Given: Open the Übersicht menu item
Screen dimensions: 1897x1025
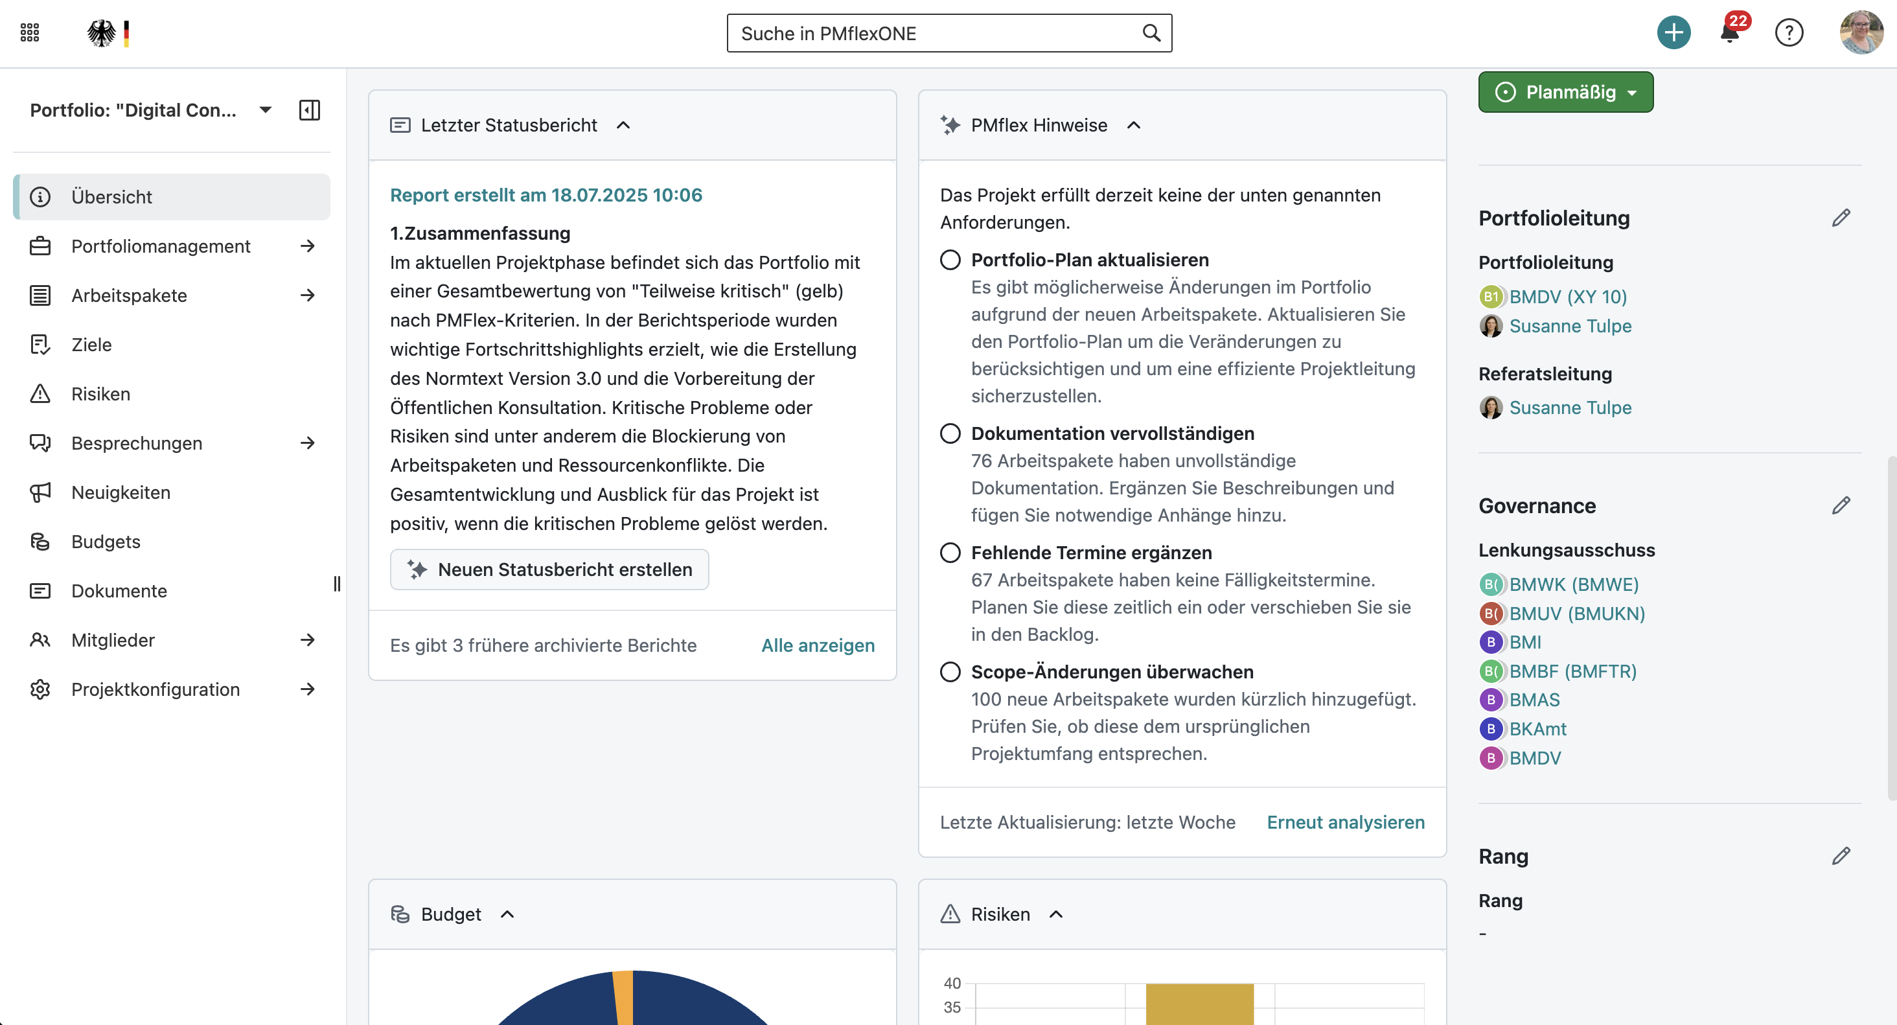Looking at the screenshot, I should [x=172, y=198].
